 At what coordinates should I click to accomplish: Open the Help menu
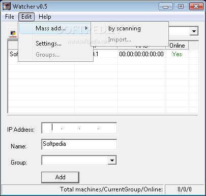(x=45, y=17)
